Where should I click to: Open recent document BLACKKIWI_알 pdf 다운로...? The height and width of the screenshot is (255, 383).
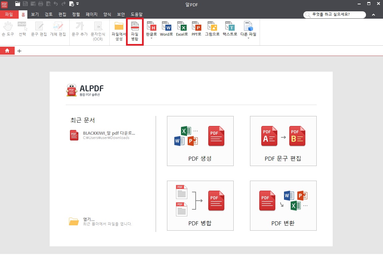(x=103, y=135)
